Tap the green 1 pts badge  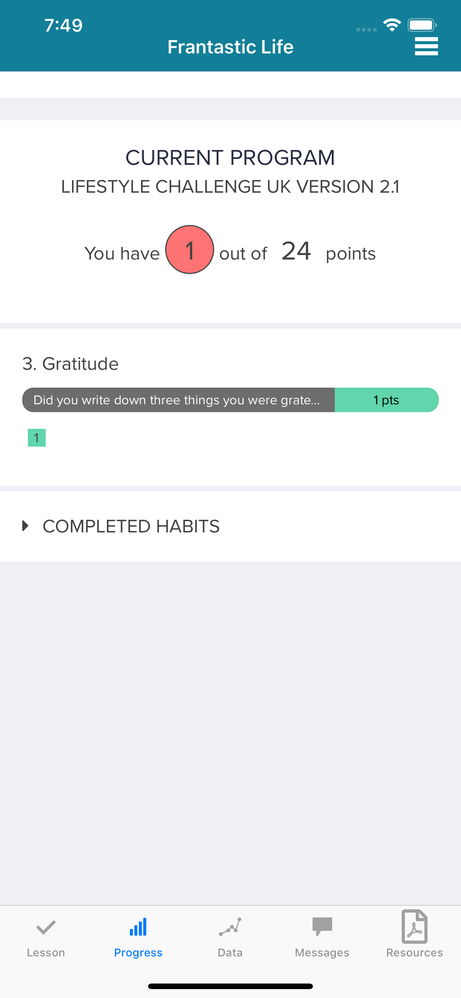(x=386, y=400)
